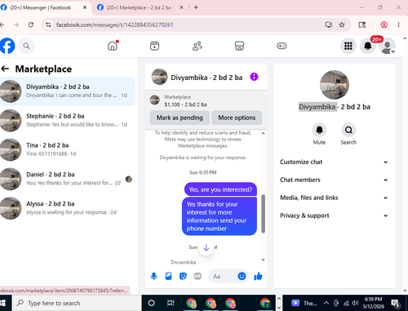Viewport: 408px width, 311px height.
Task: Click the chat header listing photo
Action: coord(159,77)
